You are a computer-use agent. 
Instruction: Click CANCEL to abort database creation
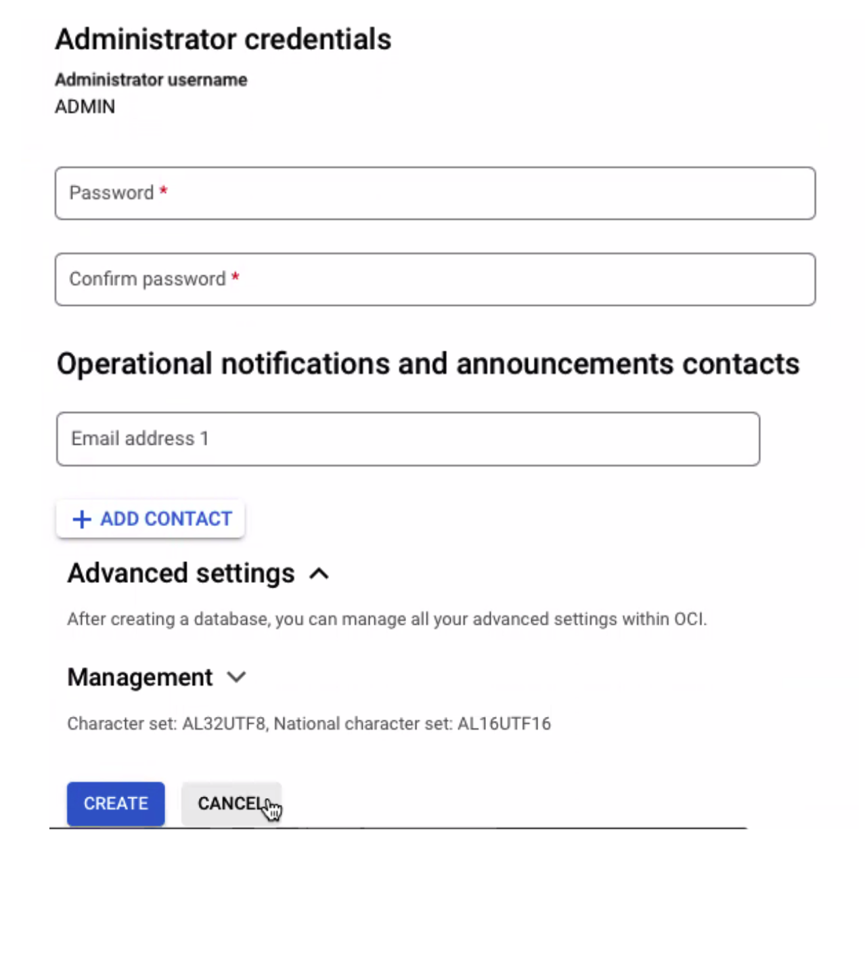tap(231, 804)
